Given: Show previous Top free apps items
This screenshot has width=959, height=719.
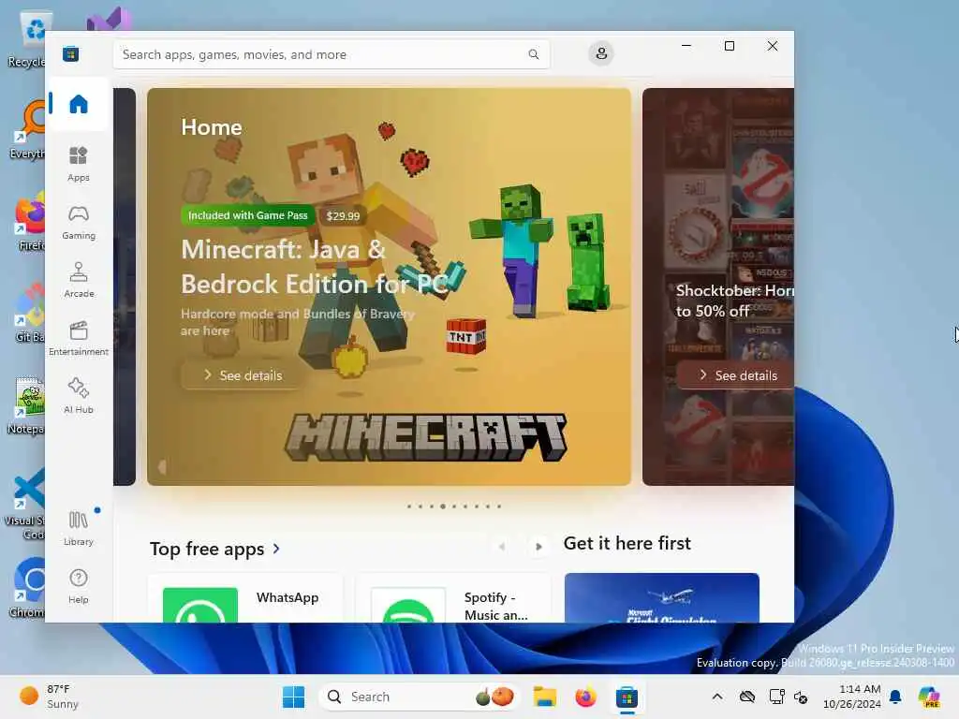Looking at the screenshot, I should tap(502, 547).
